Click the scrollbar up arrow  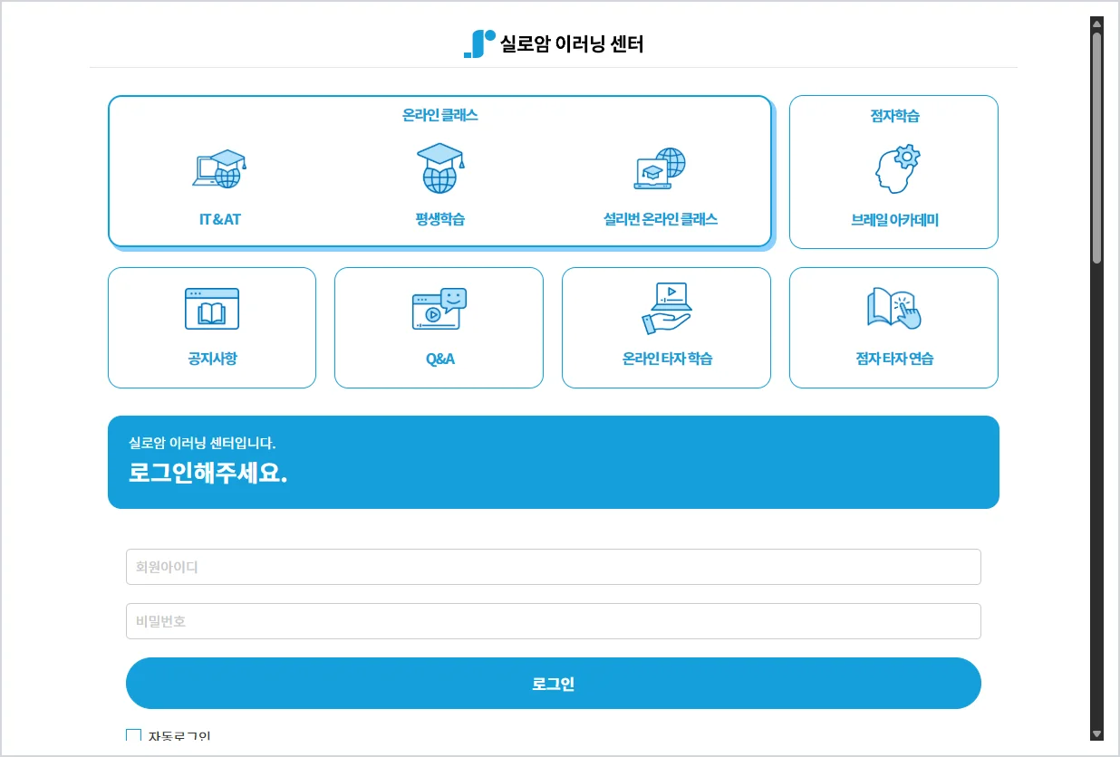(1096, 24)
